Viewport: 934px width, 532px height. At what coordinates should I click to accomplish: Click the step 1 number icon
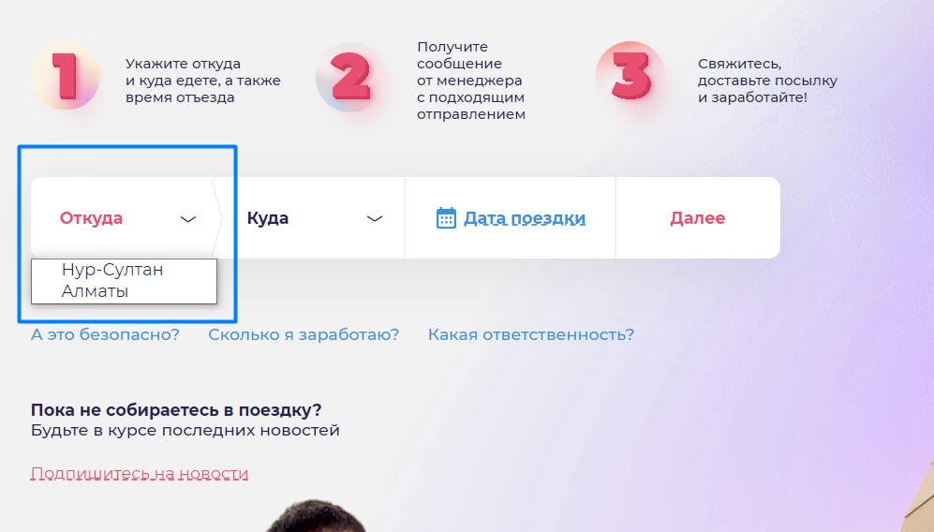[x=66, y=76]
